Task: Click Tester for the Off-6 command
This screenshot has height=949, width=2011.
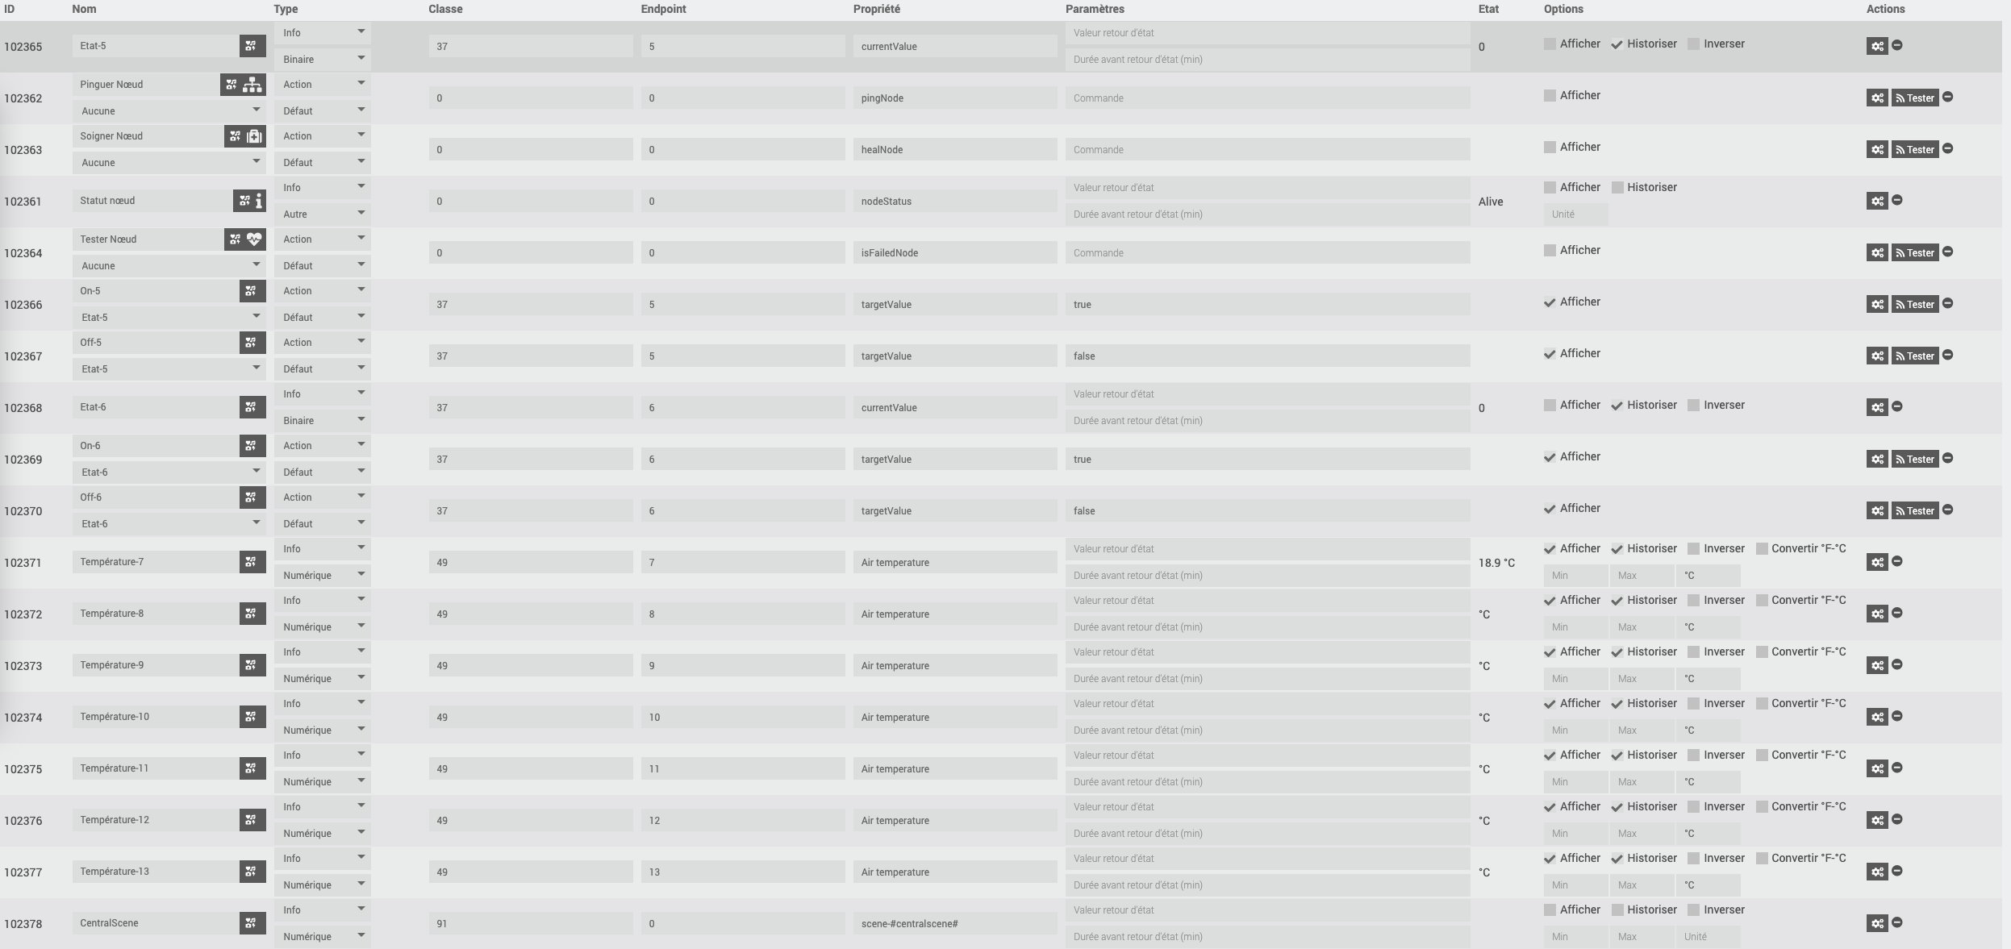Action: [x=1915, y=511]
